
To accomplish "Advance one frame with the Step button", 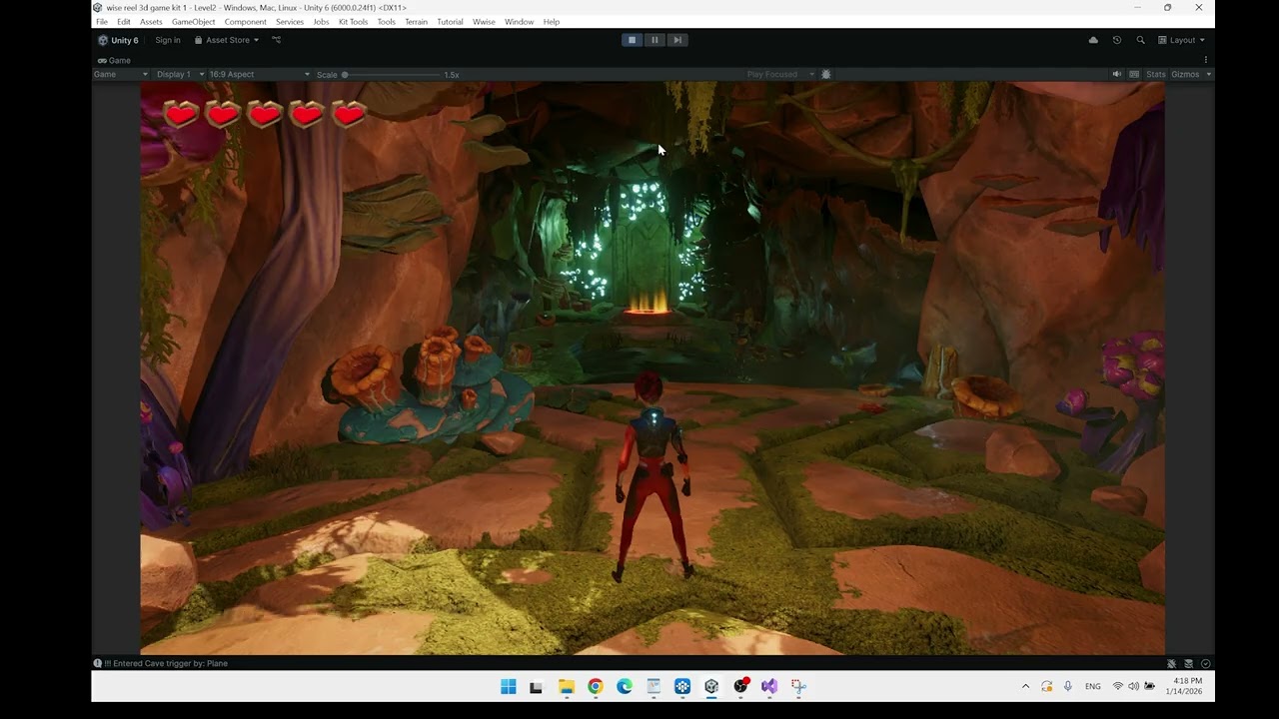I will pyautogui.click(x=677, y=40).
